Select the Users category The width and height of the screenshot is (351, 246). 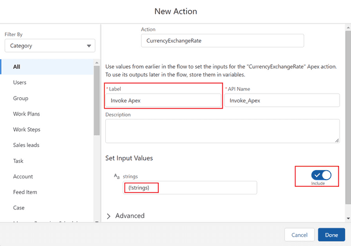click(x=47, y=82)
